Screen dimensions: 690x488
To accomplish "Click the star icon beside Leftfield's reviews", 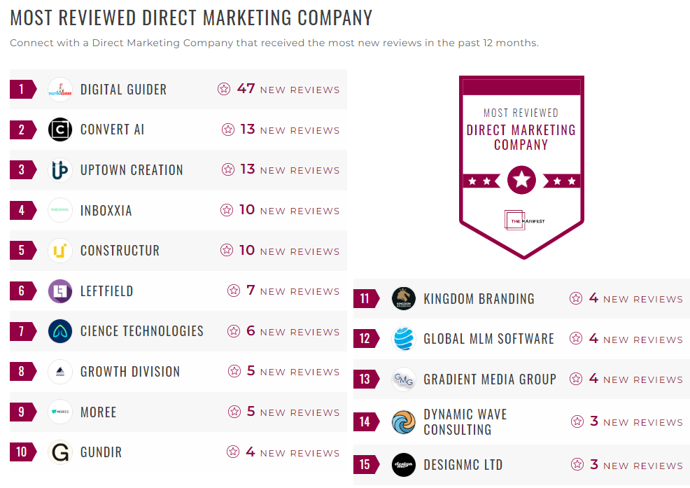I will (x=234, y=291).
